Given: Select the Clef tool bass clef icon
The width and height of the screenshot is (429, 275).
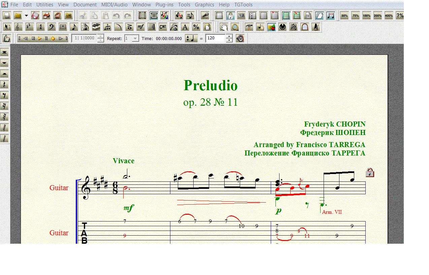Looking at the screenshot, I should pyautogui.click(x=52, y=27).
